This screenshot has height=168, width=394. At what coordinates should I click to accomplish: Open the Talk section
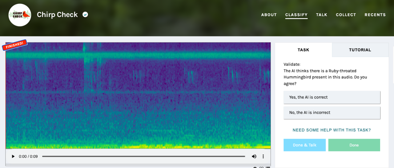click(x=322, y=15)
